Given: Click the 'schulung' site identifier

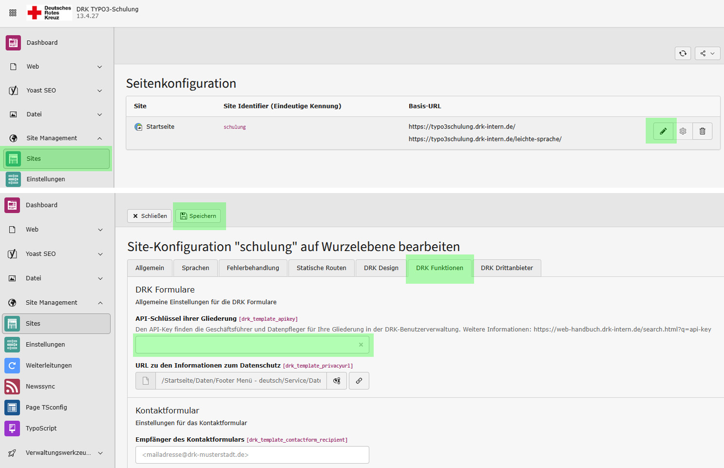Looking at the screenshot, I should coord(235,127).
